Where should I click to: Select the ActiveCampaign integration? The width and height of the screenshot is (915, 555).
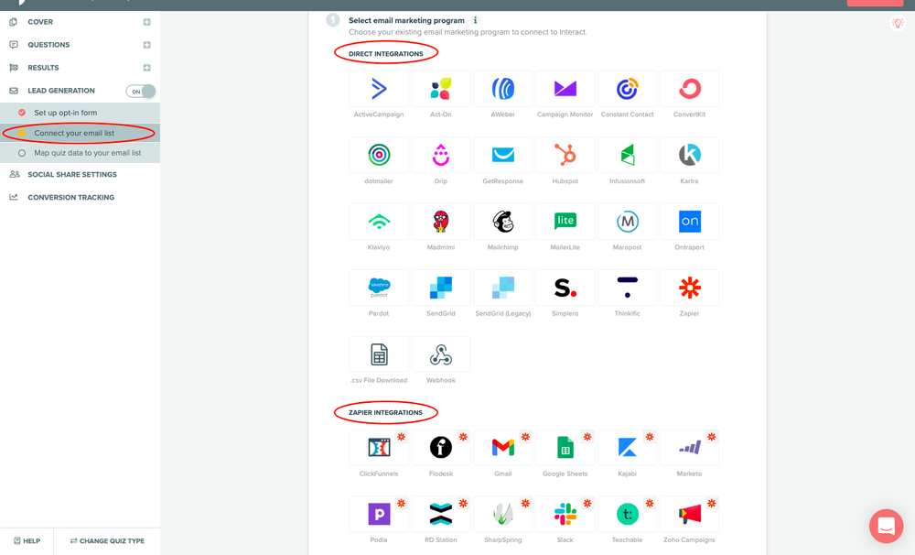(379, 89)
